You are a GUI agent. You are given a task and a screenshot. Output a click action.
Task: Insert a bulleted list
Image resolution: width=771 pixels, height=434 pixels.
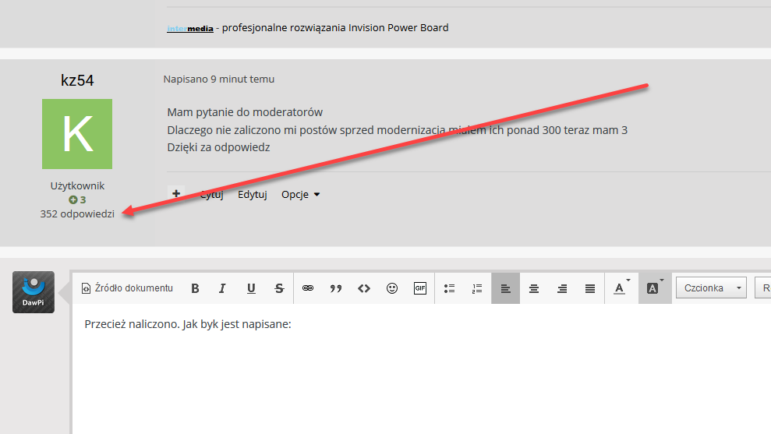click(449, 288)
